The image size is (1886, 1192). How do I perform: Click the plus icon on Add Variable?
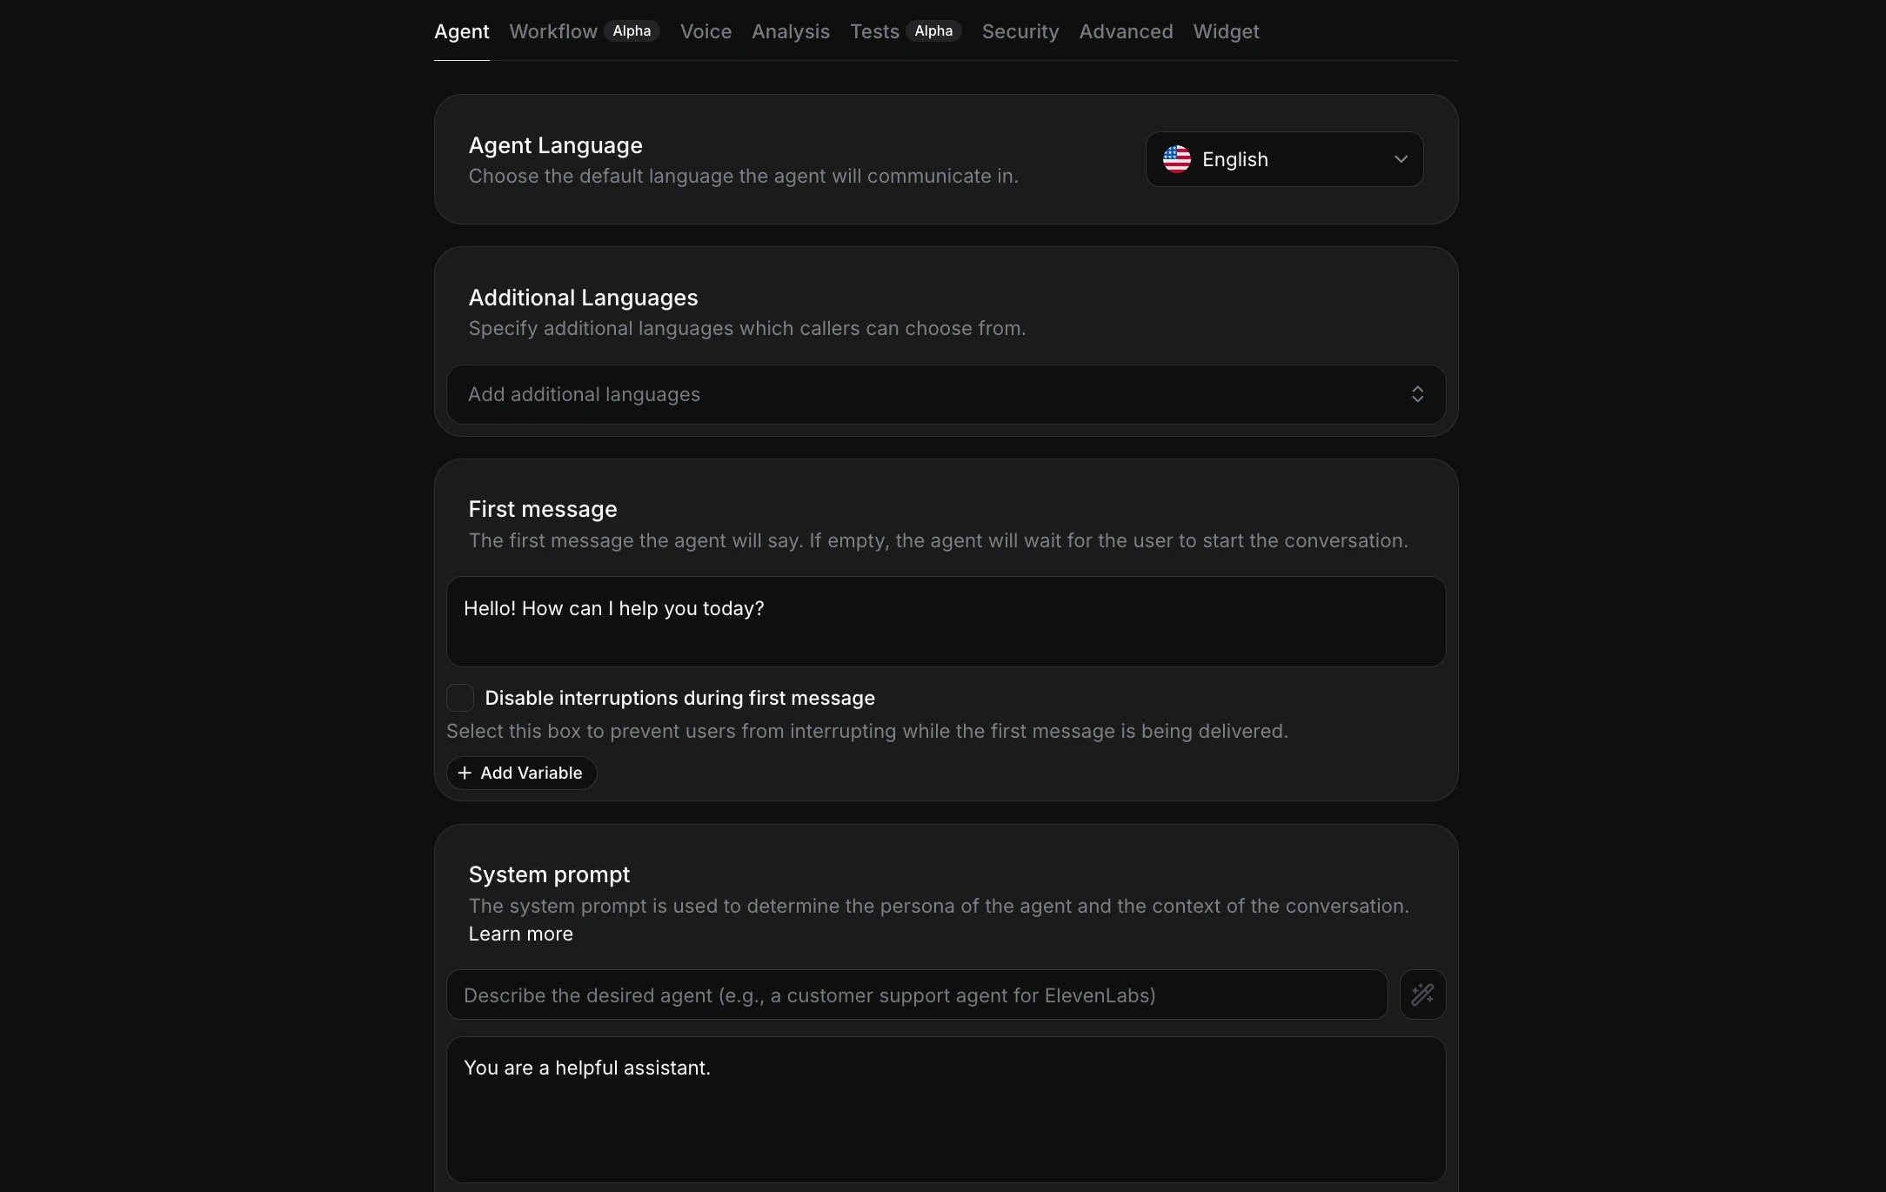465,773
